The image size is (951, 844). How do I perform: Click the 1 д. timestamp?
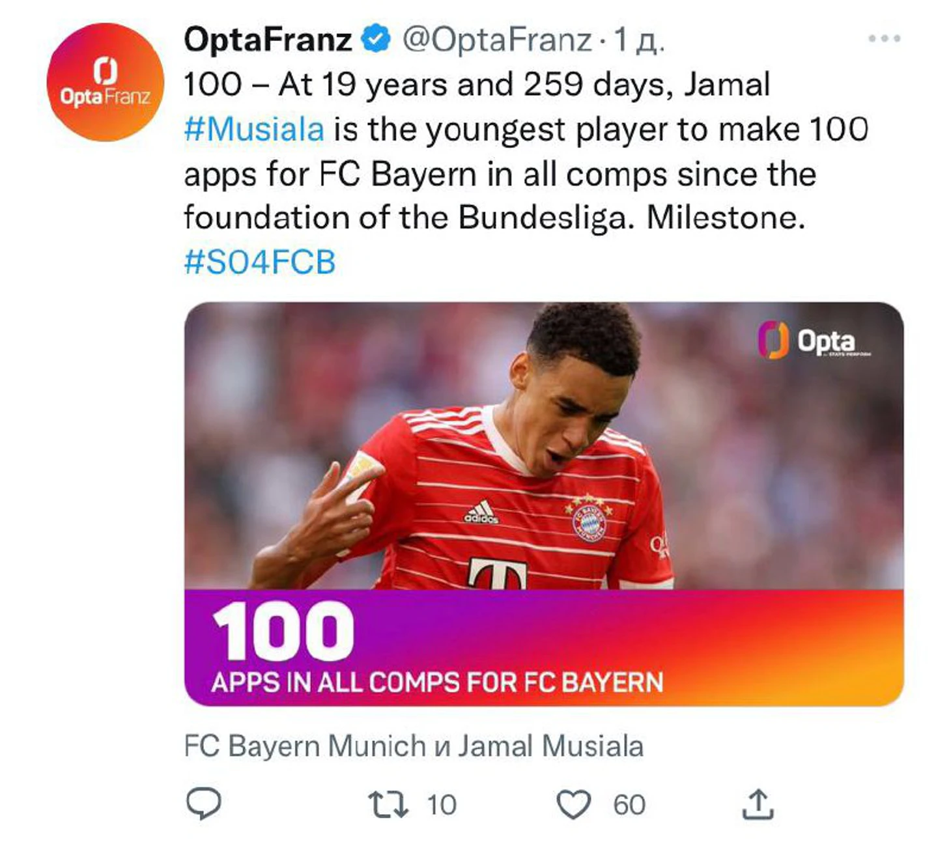point(639,40)
